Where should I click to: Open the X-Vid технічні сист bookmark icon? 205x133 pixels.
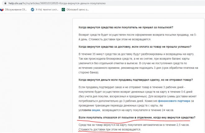[x=32, y=10]
